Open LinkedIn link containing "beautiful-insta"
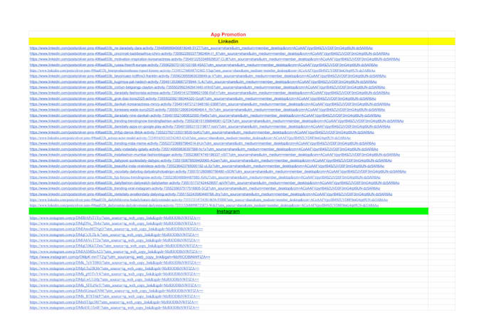Screen dimensions: 484x327 [207, 166]
